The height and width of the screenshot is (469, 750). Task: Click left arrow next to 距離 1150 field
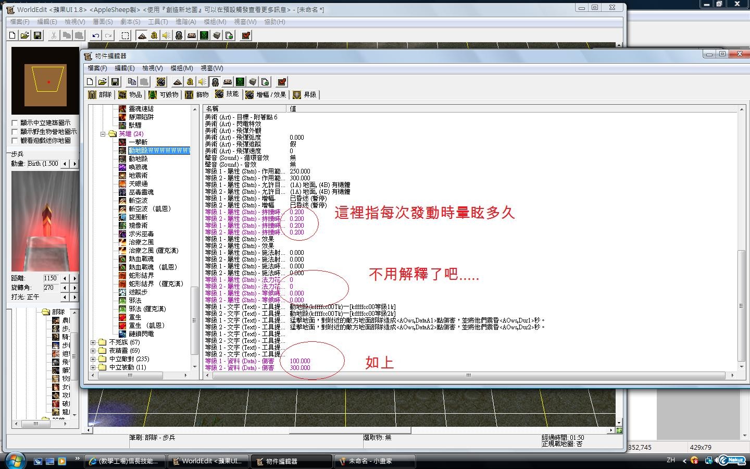[x=65, y=278]
